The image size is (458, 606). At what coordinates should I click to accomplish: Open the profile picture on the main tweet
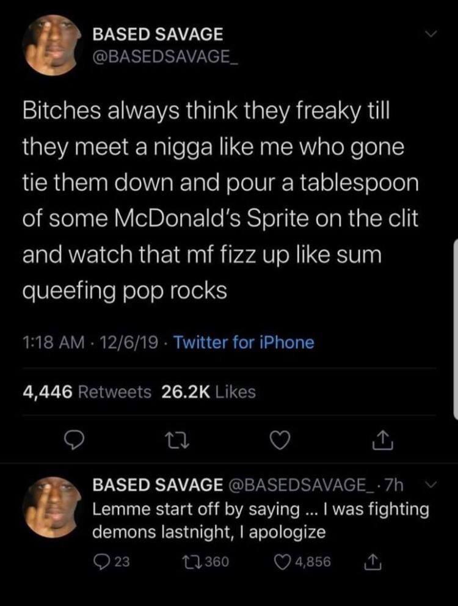click(51, 45)
